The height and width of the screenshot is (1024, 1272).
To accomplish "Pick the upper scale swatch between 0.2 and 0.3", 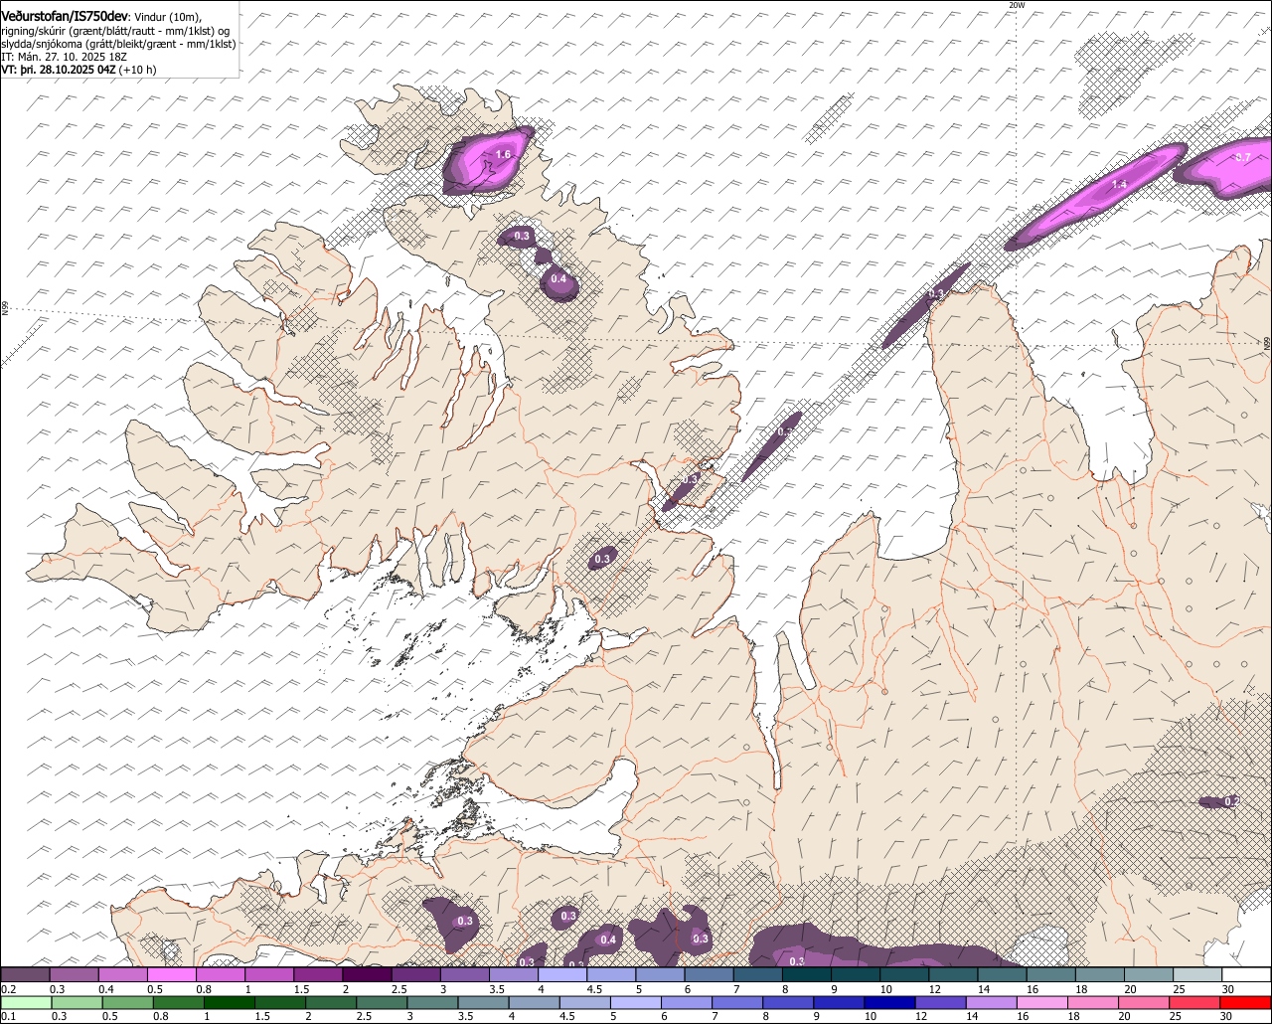I will pos(25,974).
